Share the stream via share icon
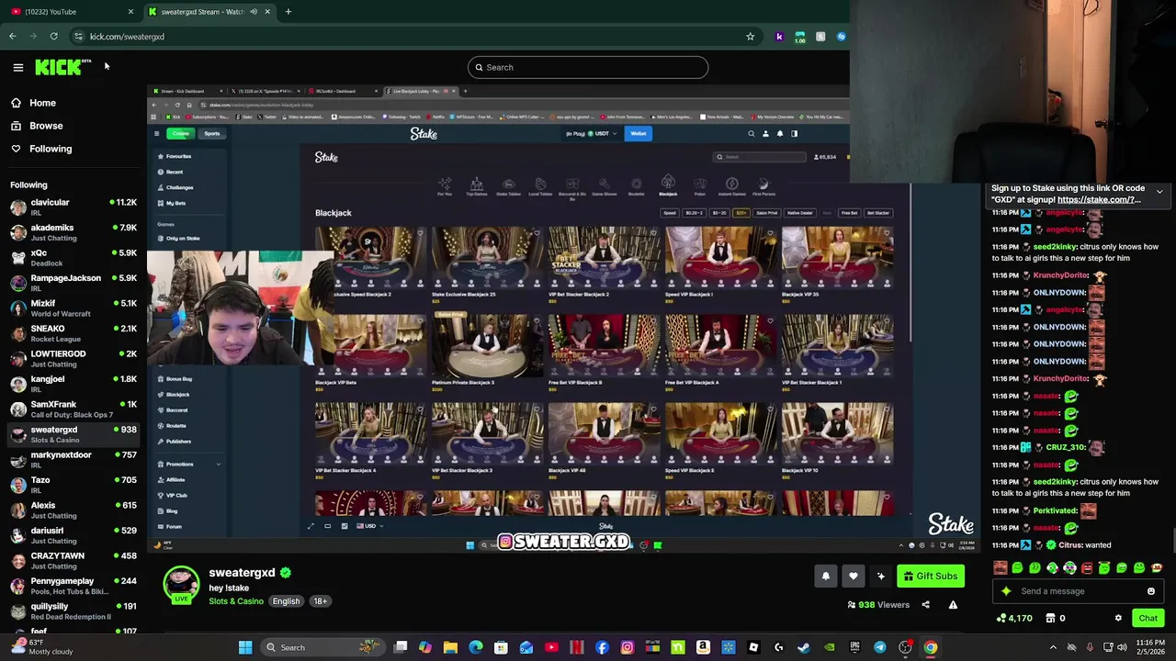 tap(925, 605)
